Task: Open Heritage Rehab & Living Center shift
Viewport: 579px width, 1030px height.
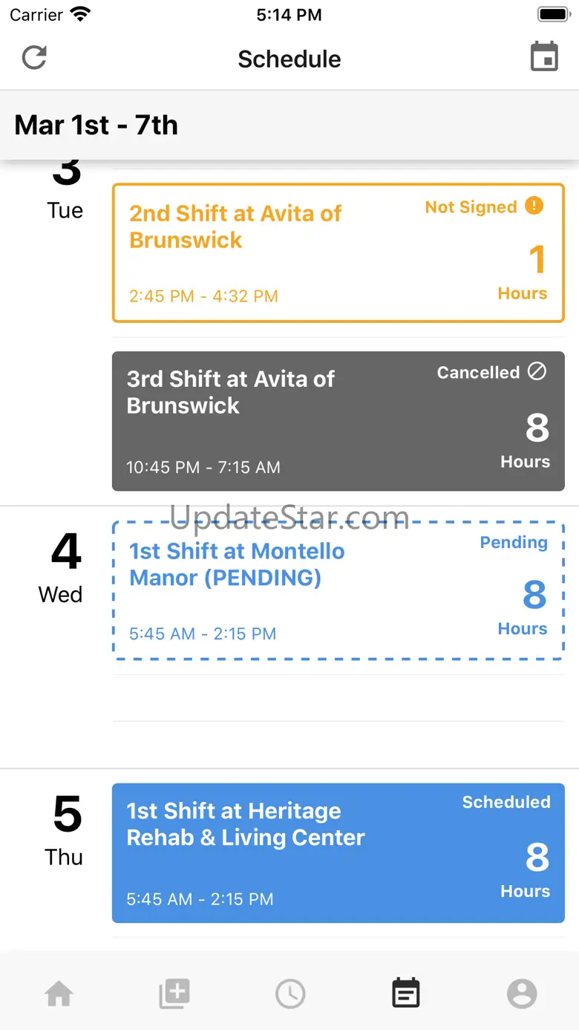Action: coord(338,853)
